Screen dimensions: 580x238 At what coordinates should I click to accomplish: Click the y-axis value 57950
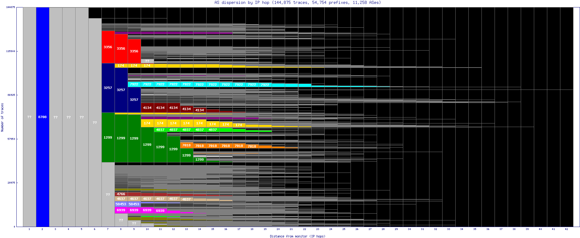click(x=11, y=139)
